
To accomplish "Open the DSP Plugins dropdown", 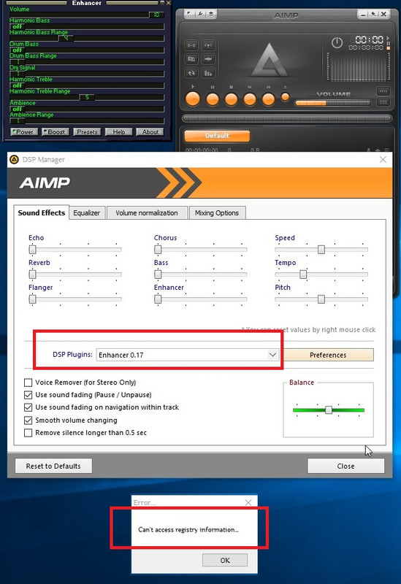I will pos(272,355).
